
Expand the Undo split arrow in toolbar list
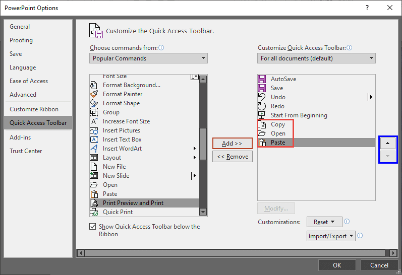[370, 97]
